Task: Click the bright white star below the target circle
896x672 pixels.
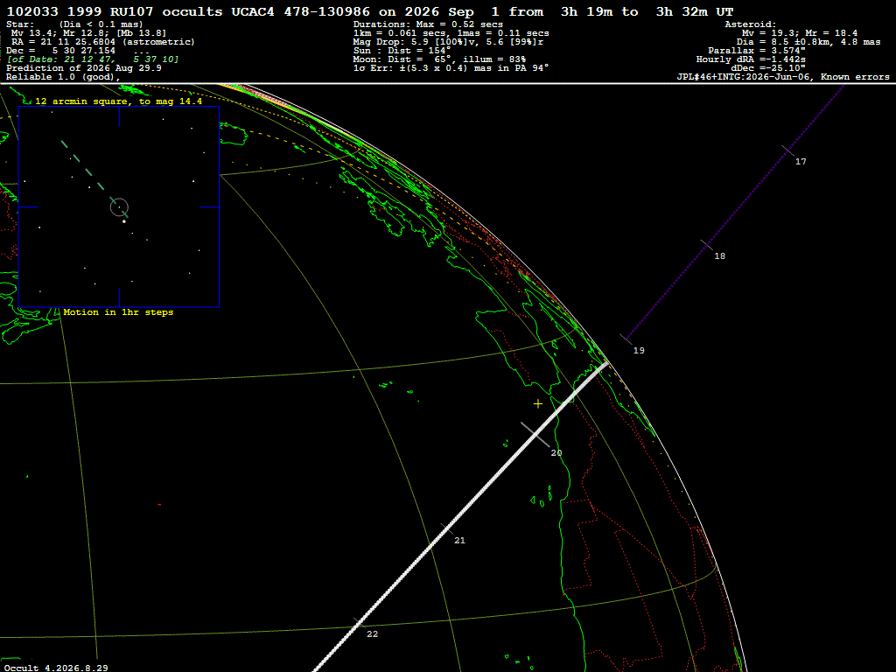Action: 124,221
